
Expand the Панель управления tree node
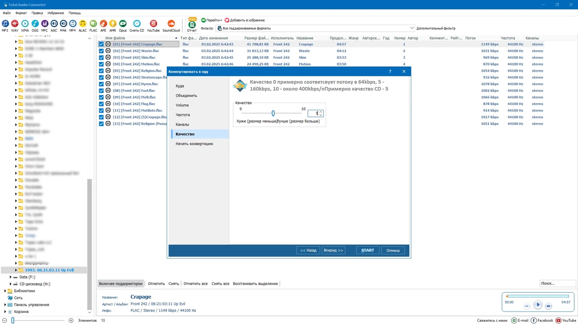point(5,305)
